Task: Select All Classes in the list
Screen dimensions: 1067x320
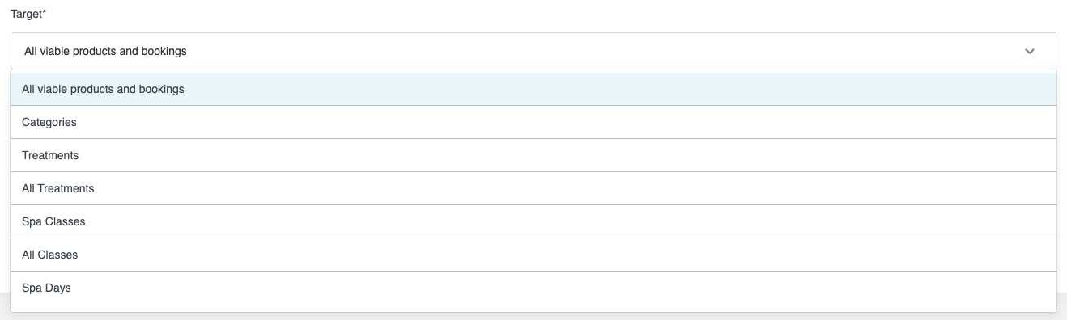Action: click(x=533, y=255)
